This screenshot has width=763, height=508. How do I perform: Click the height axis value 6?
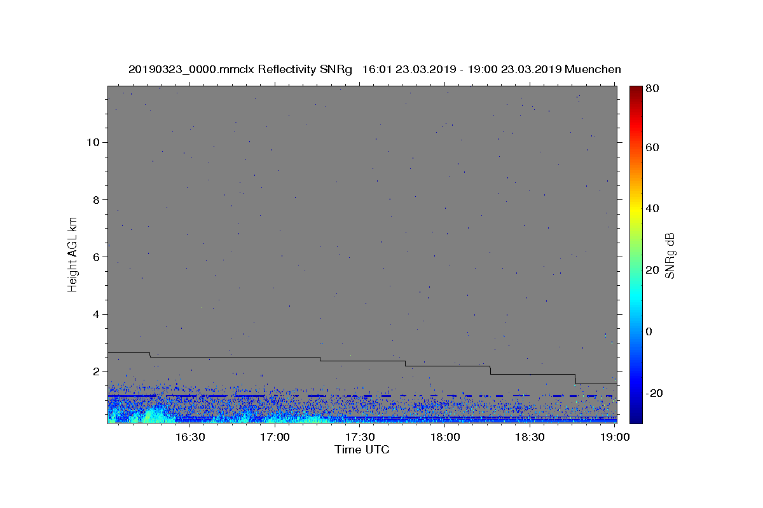[x=97, y=257]
